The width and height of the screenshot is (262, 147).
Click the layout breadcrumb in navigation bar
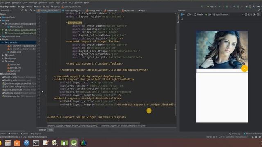(55, 7)
